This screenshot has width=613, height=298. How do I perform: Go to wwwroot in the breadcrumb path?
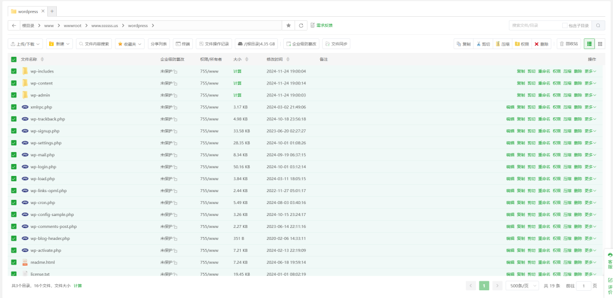pos(72,25)
